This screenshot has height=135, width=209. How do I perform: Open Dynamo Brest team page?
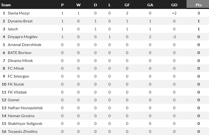(20, 21)
